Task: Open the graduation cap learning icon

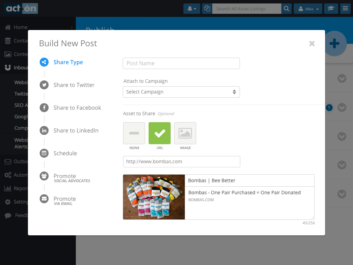Action: [x=331, y=9]
